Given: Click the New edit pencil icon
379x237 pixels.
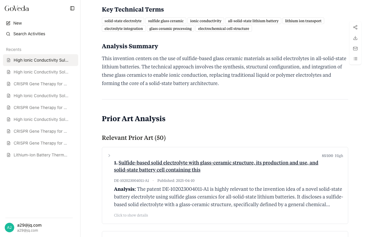Looking at the screenshot, I should (8, 23).
